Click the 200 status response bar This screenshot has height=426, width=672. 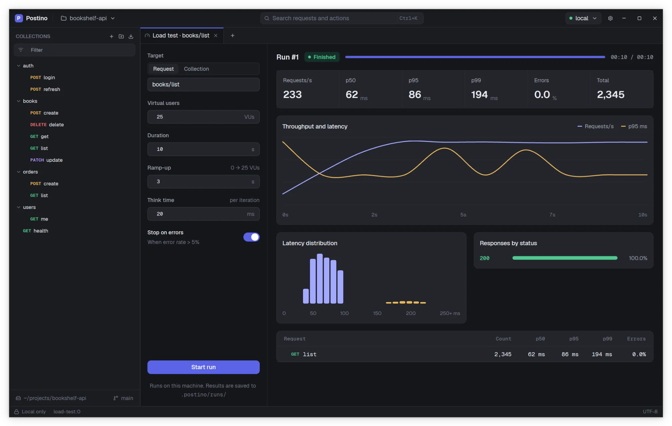[565, 258]
